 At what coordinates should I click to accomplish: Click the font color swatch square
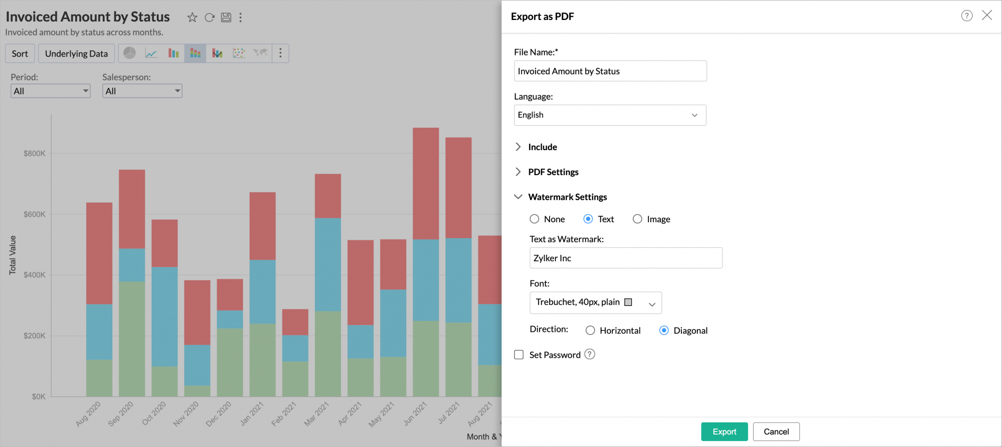pos(628,302)
